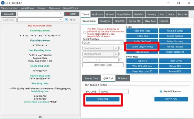The width and height of the screenshot is (194, 119).
Task: Click the Wipe EFS button
Action: tap(142, 61)
